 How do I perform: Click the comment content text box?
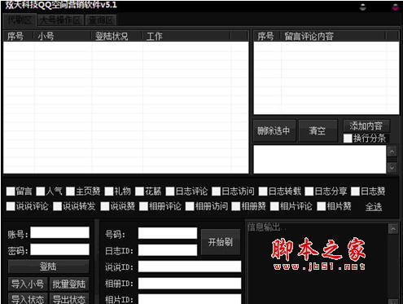[x=320, y=159]
